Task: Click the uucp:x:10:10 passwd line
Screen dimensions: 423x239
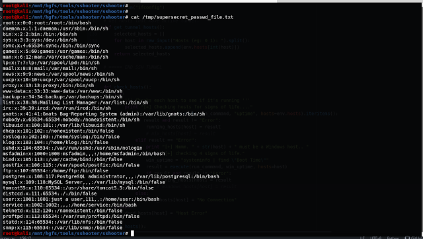Action: click(61, 80)
